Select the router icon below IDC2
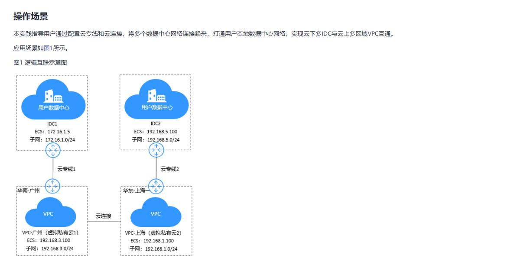The height and width of the screenshot is (261, 520). (156, 150)
